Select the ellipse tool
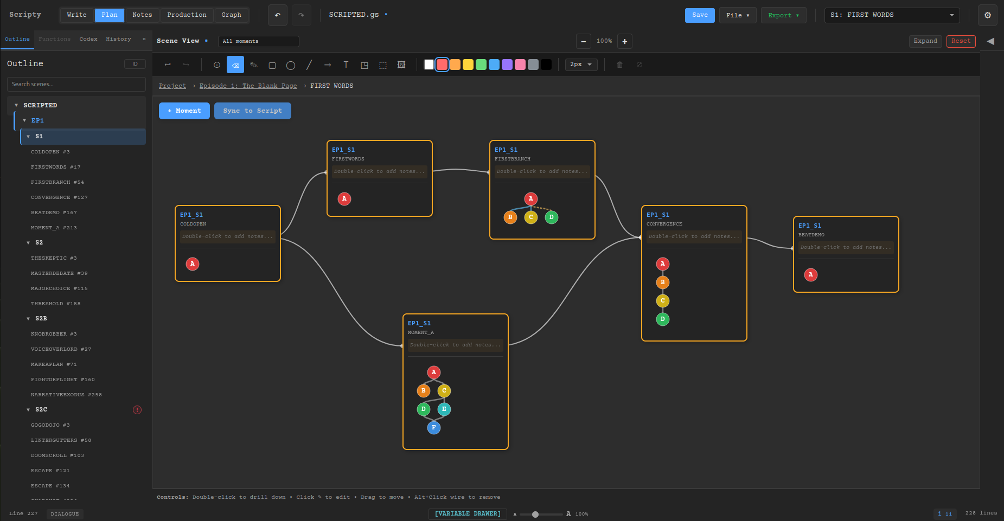Viewport: 1004px width, 521px height. [291, 65]
